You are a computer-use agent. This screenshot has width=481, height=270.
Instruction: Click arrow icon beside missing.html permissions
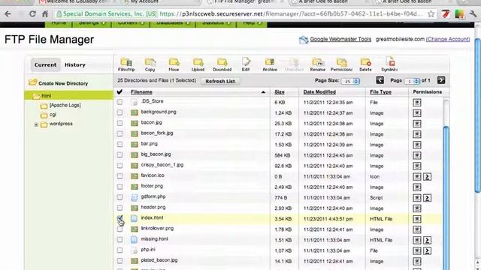point(428,240)
